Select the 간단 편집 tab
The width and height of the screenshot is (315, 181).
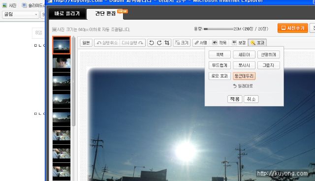click(105, 14)
